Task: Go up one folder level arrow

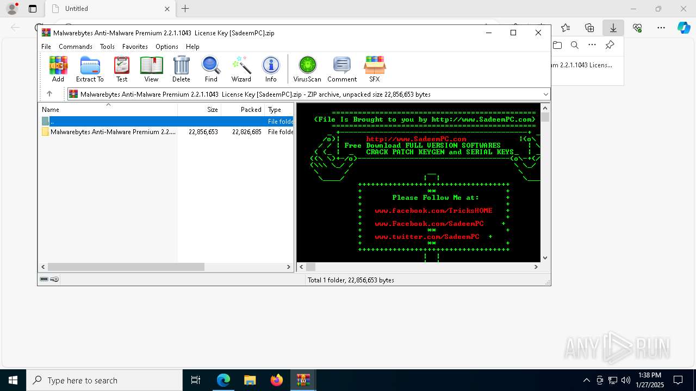Action: coord(49,94)
